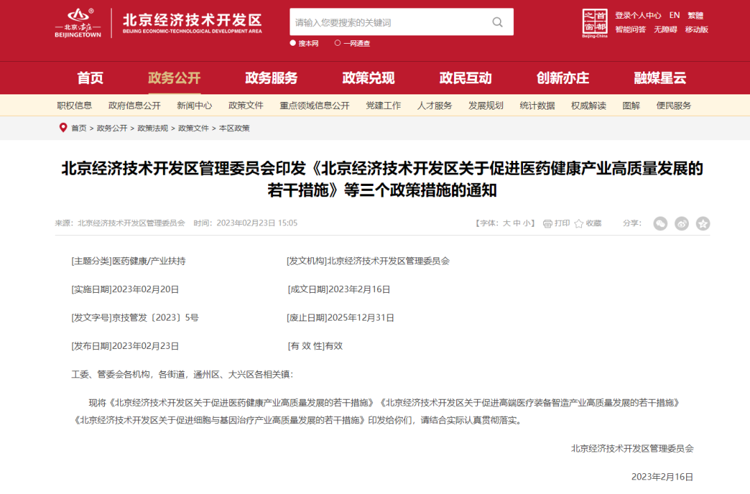Open 统计数据 in the sub-navigation

point(537,105)
